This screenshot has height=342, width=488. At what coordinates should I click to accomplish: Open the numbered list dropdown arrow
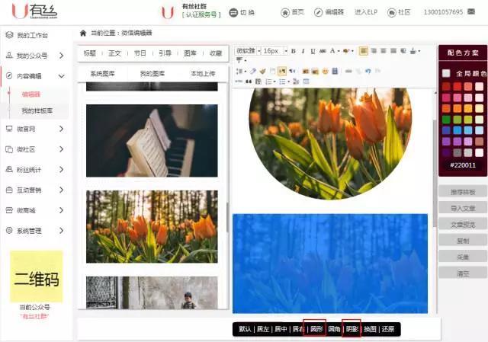coord(274,82)
